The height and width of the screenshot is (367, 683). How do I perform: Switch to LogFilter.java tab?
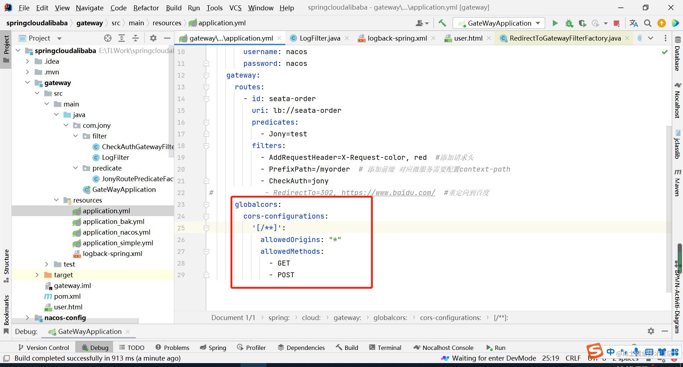320,38
